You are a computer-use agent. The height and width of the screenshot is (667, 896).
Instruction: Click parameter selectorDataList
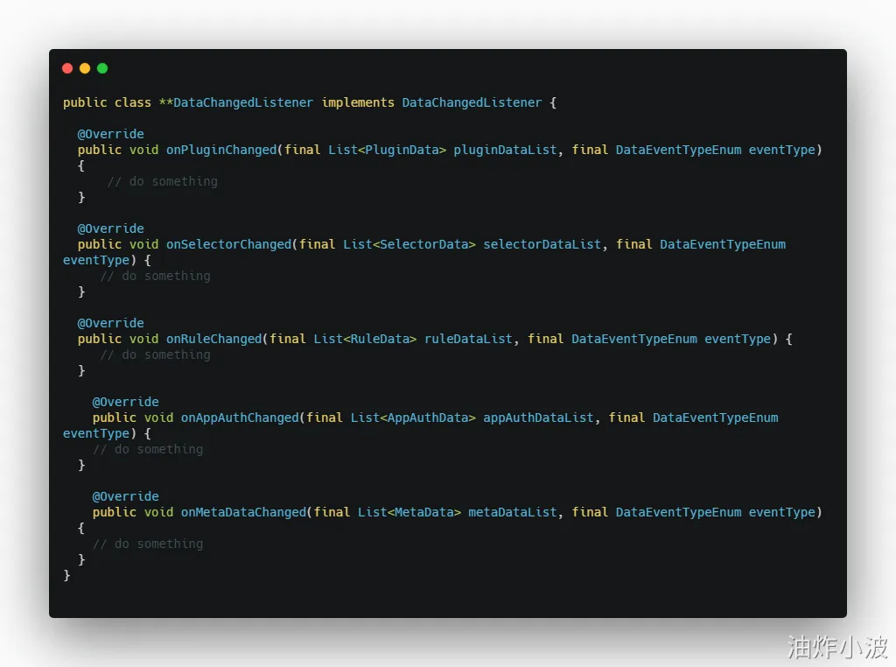(542, 244)
